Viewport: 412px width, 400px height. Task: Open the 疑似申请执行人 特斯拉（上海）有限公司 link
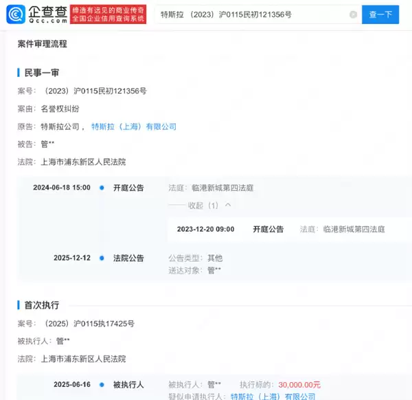[273, 396]
